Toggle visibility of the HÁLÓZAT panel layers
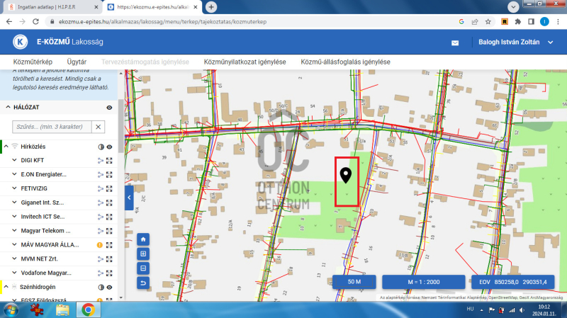The image size is (567, 318). coord(110,107)
